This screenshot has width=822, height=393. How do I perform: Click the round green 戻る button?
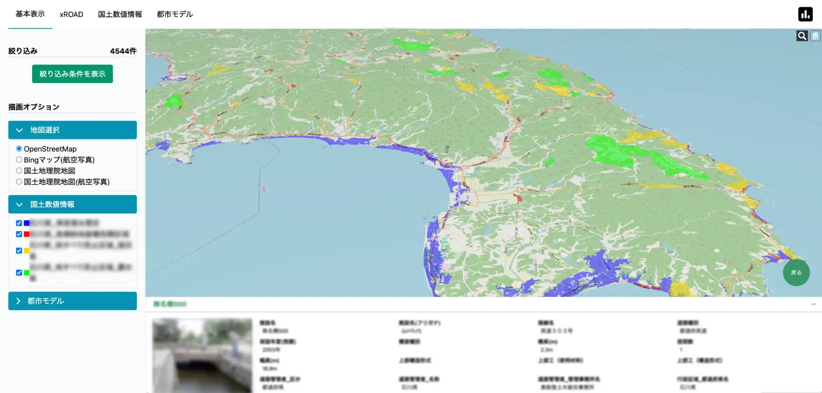(796, 273)
